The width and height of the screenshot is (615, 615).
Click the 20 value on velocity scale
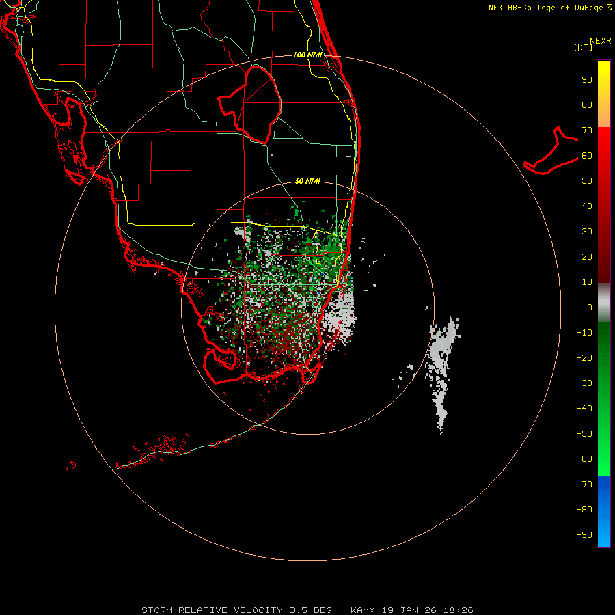(x=587, y=256)
